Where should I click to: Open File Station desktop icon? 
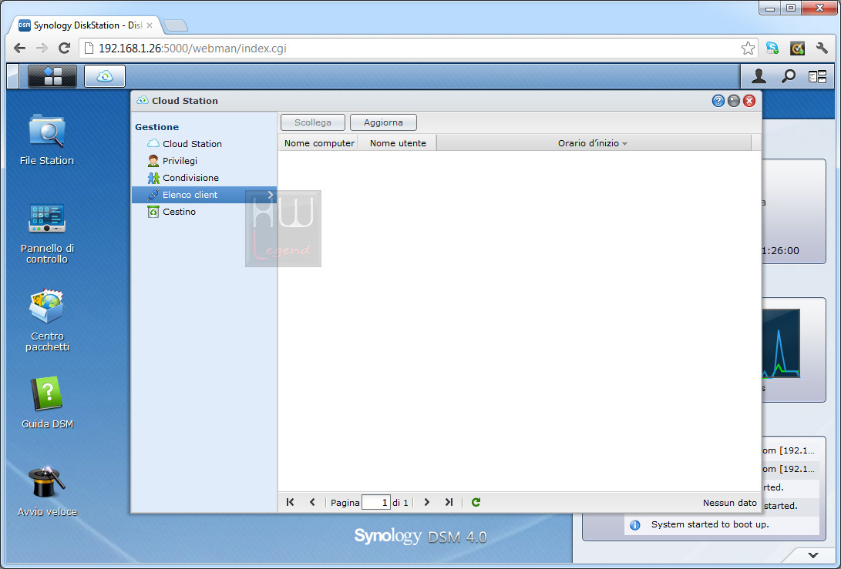click(47, 140)
